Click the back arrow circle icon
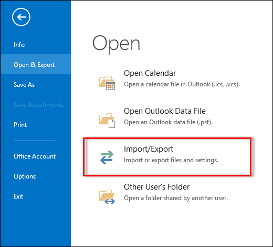273x247 pixels. pyautogui.click(x=21, y=17)
